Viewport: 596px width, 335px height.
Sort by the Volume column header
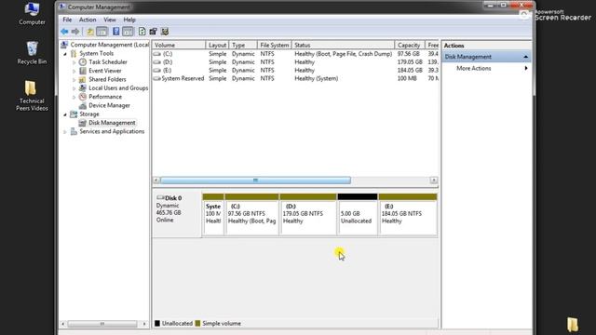point(179,45)
